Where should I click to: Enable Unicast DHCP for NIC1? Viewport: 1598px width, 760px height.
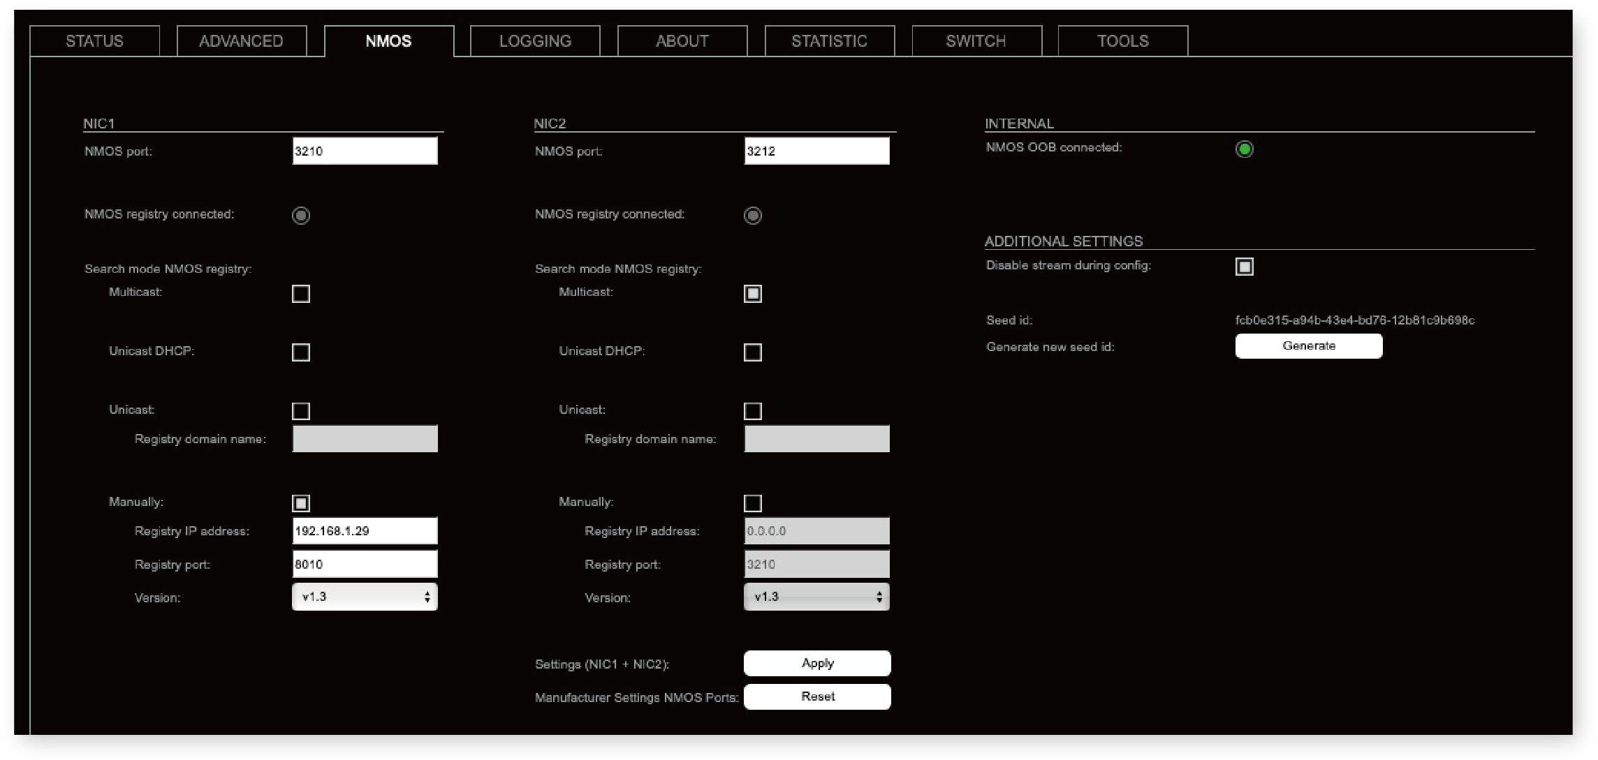(301, 352)
